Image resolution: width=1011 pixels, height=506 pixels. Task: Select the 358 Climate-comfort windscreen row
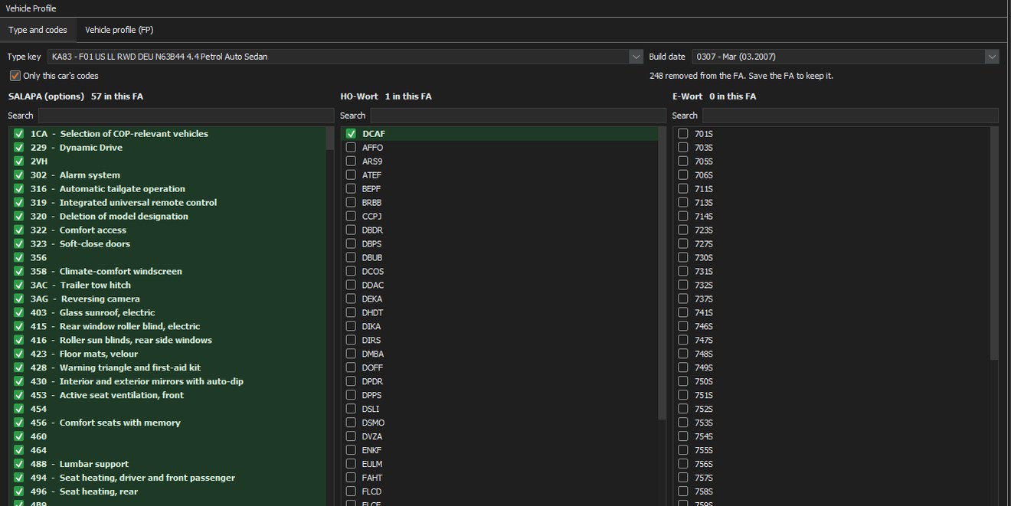point(168,272)
